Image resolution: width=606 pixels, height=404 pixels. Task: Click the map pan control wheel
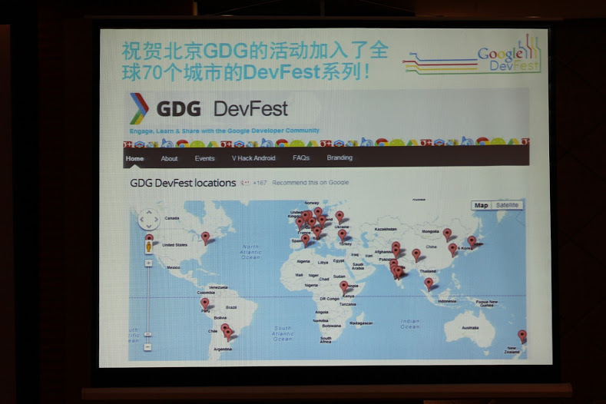[149, 220]
